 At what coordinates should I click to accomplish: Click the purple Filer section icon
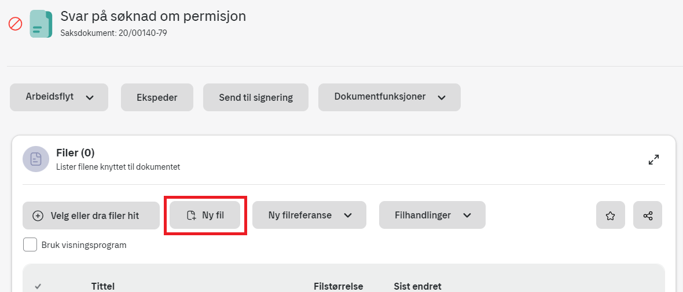pos(36,159)
